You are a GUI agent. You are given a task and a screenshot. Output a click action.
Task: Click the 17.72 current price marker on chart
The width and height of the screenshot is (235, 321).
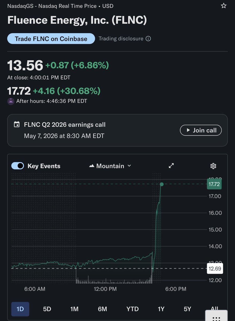(214, 184)
